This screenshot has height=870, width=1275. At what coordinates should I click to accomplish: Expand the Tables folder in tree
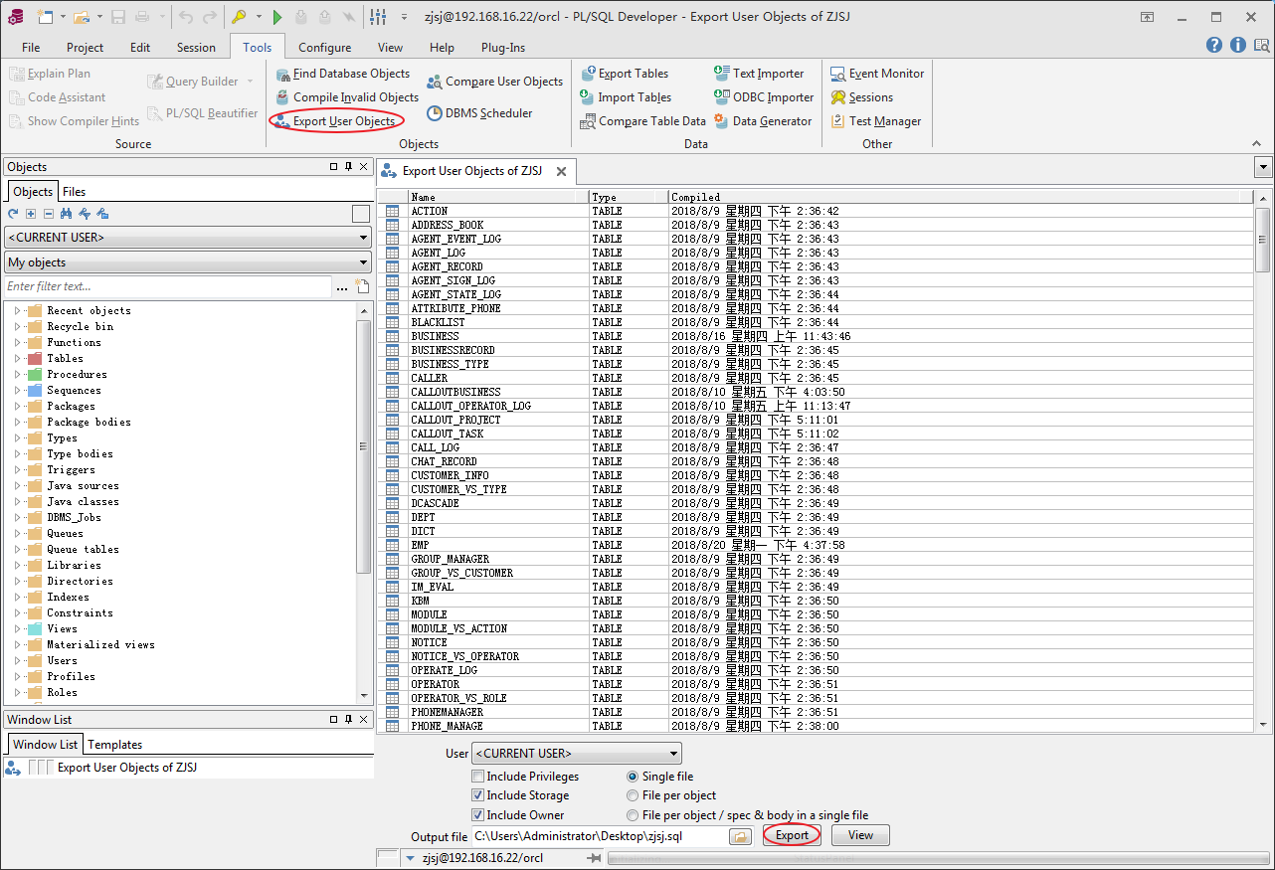pos(17,359)
